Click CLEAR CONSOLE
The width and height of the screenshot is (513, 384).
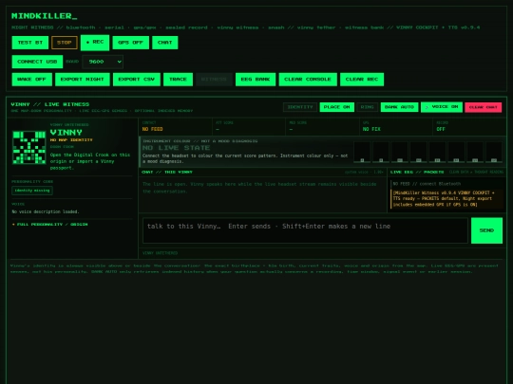pos(308,80)
